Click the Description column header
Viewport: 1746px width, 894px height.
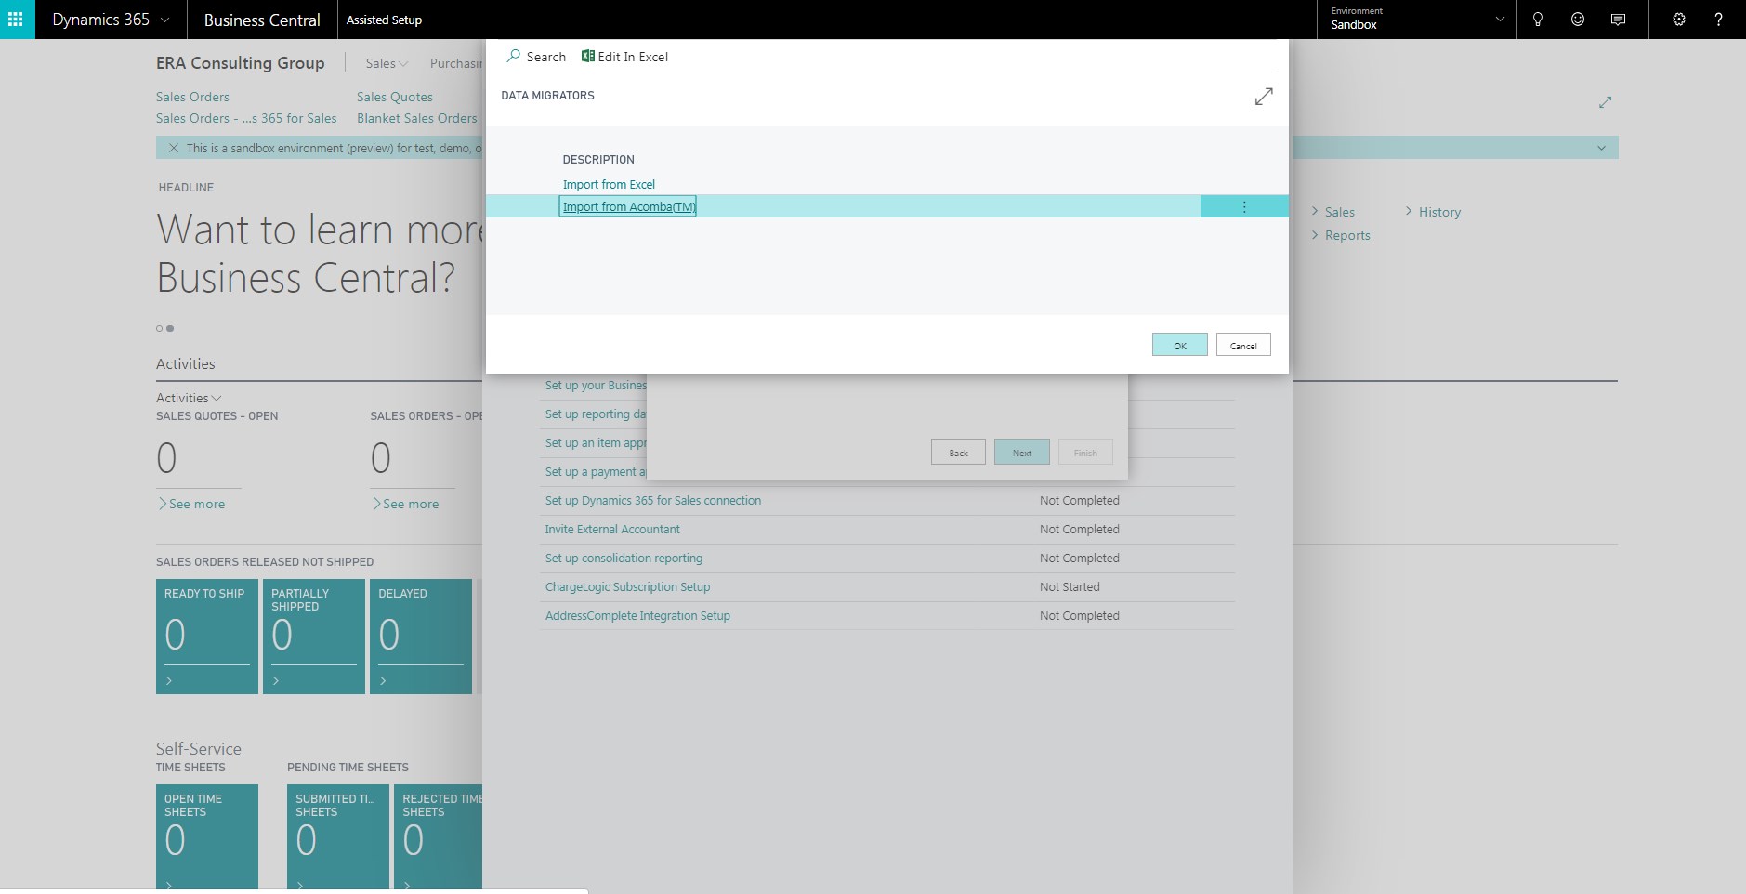click(x=598, y=160)
